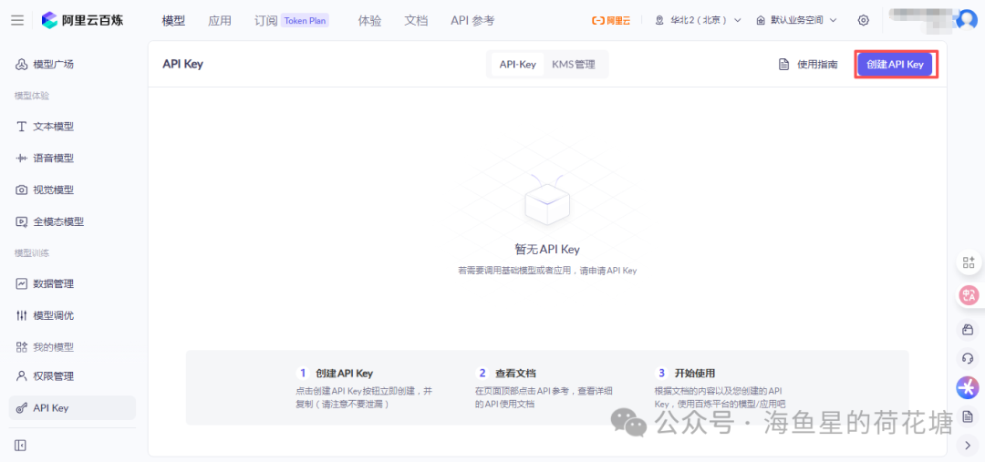Open the 应用 top navigation tab
The width and height of the screenshot is (985, 462).
[220, 21]
